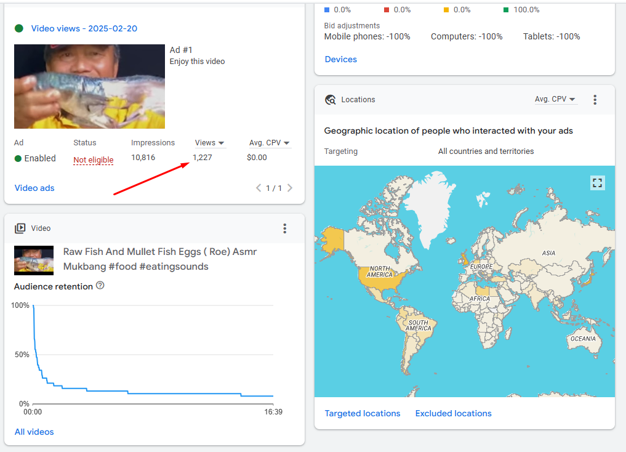
Task: Go to next ad page arrow
Action: 290,188
